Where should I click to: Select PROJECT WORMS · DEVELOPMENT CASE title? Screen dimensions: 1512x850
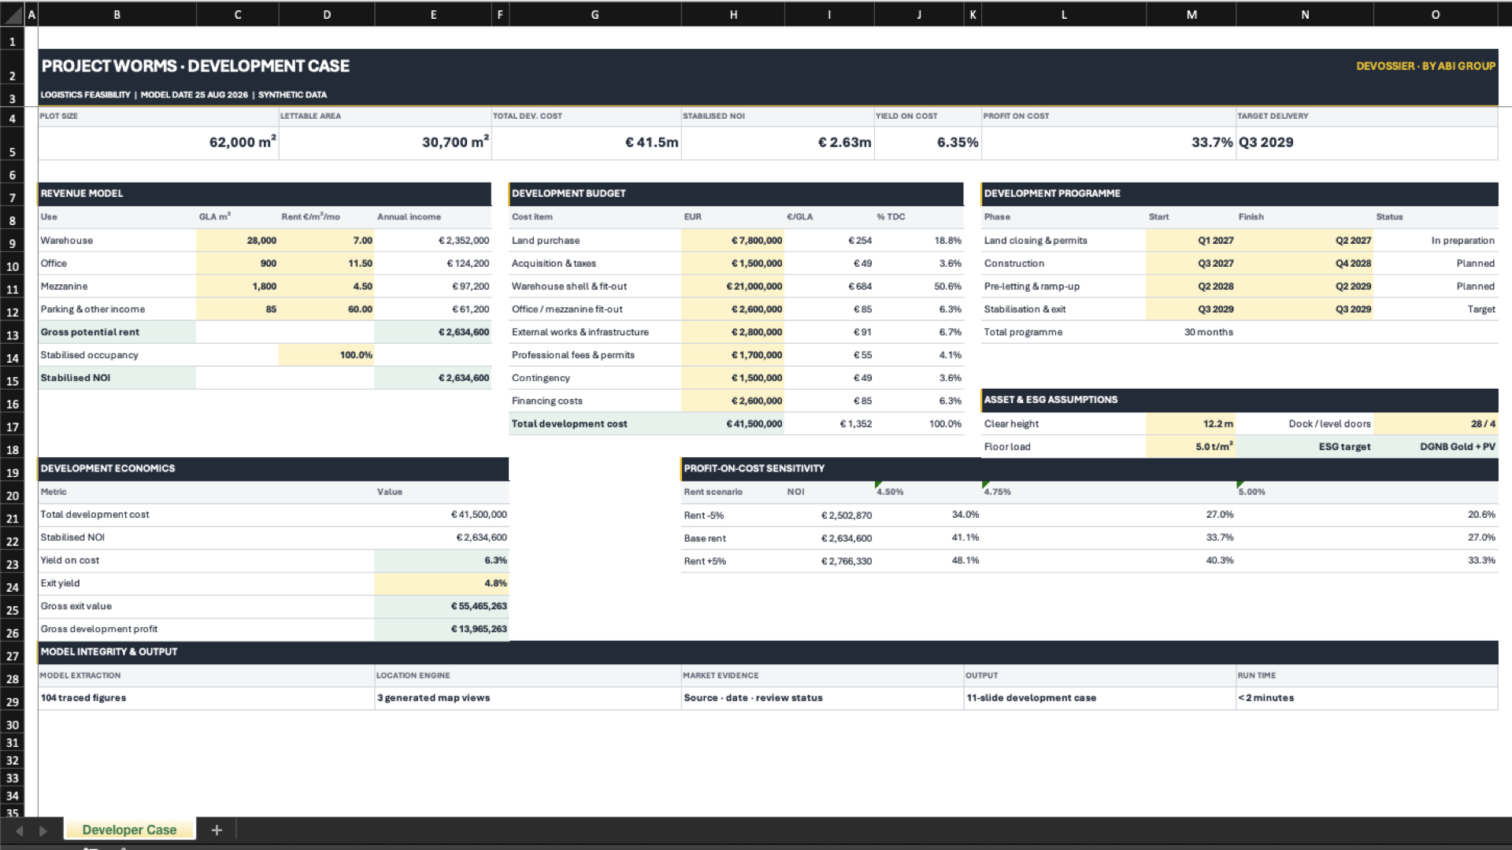tap(195, 66)
